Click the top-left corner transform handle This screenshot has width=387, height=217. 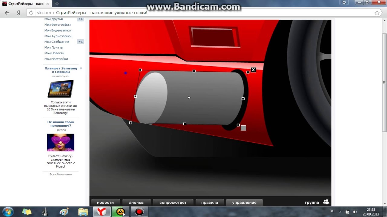(x=140, y=70)
